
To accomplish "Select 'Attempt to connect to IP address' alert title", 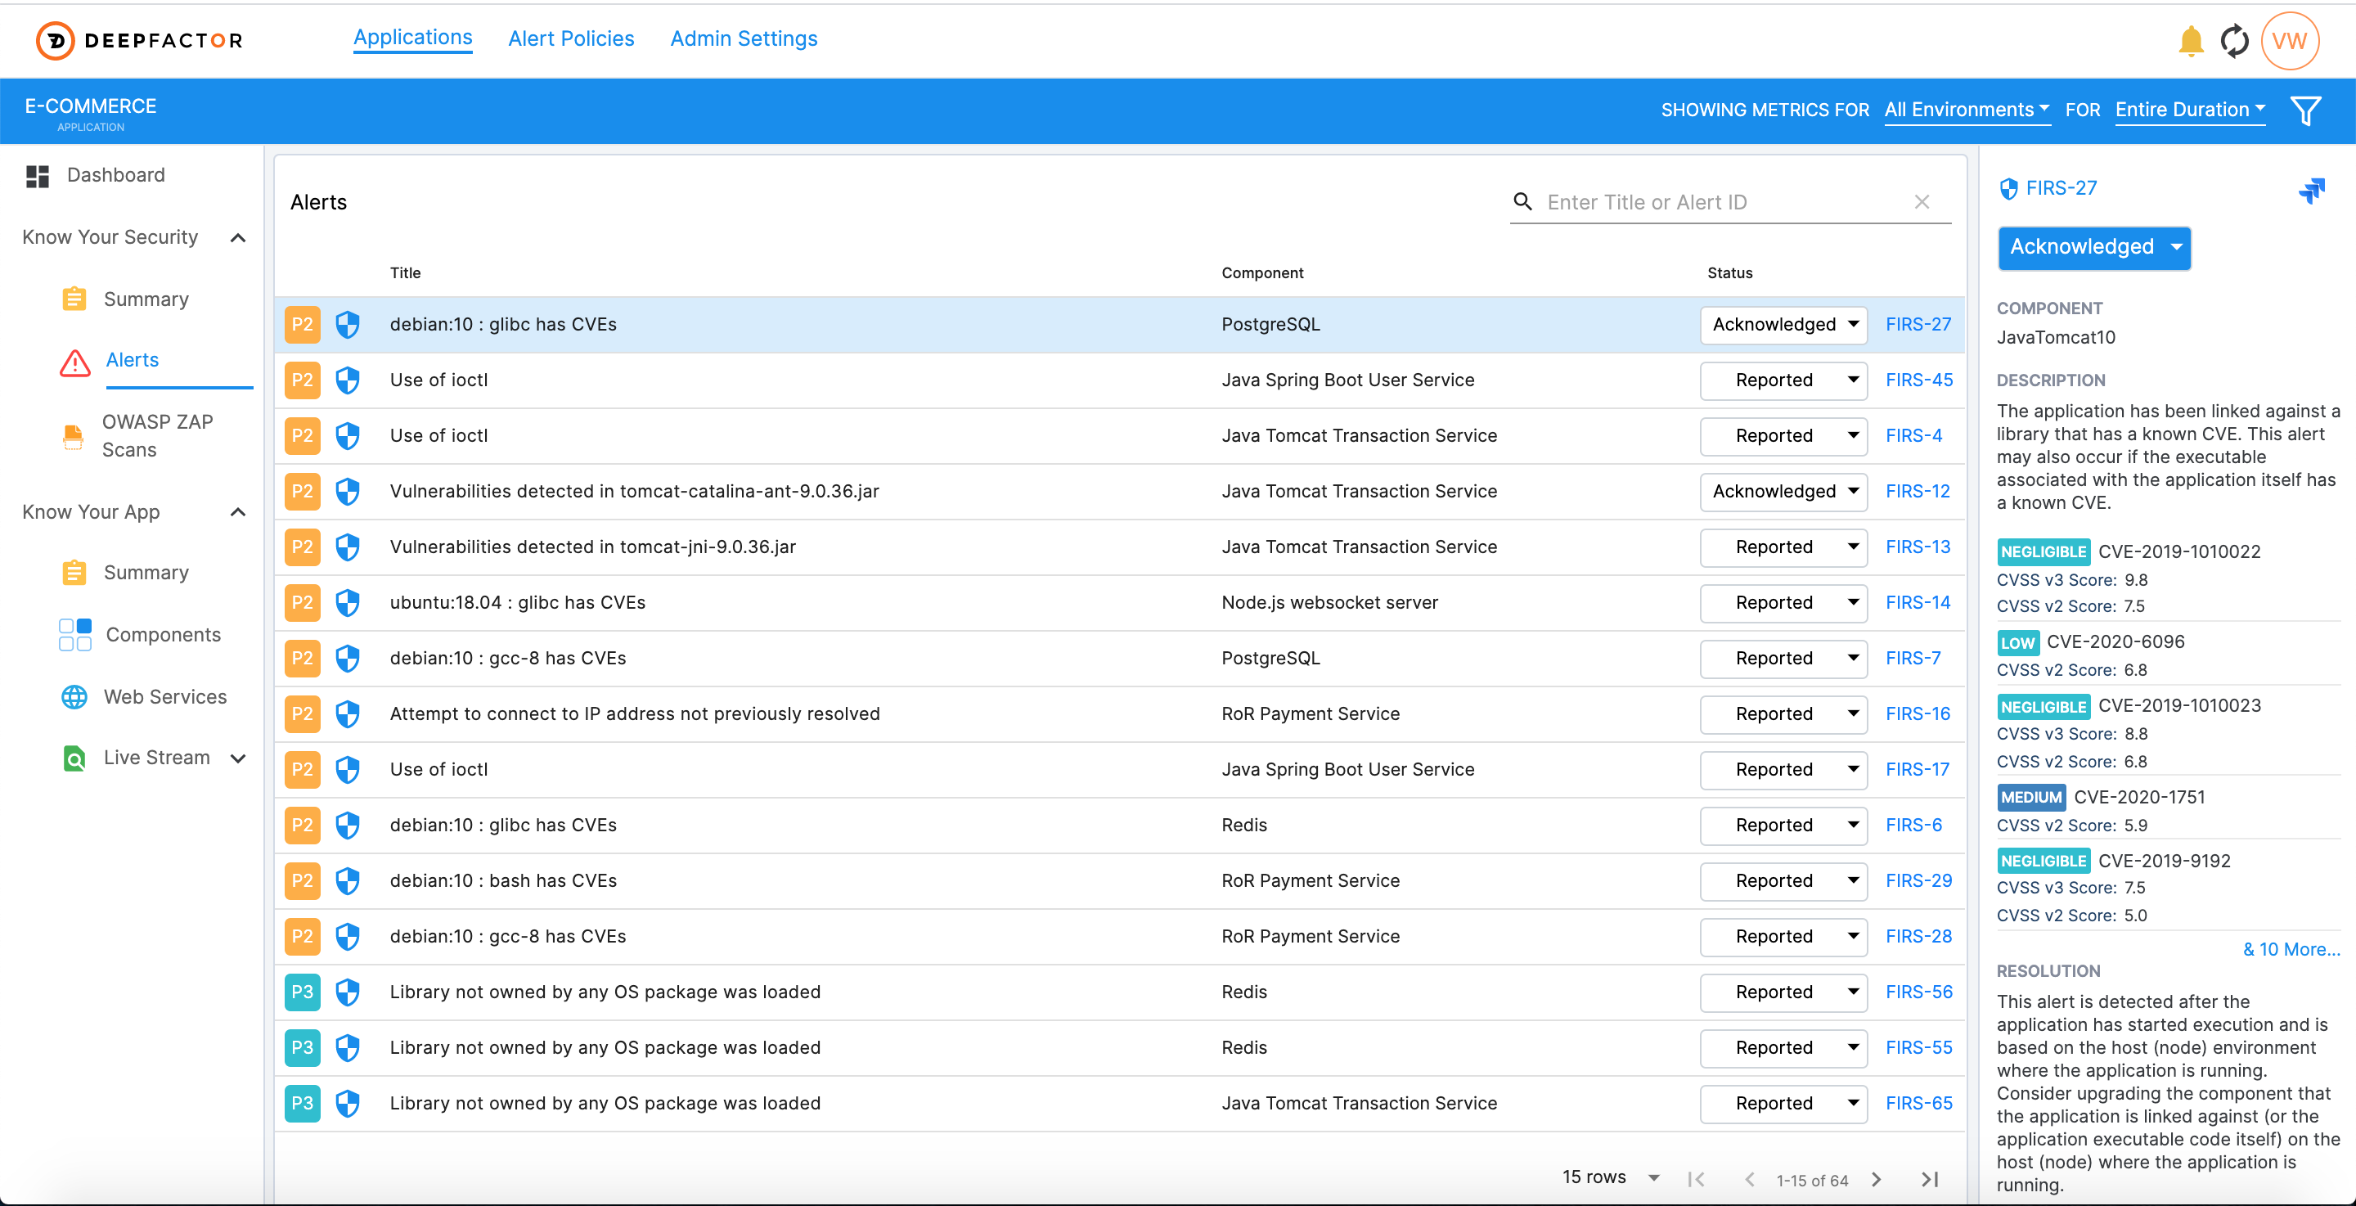I will 635,714.
